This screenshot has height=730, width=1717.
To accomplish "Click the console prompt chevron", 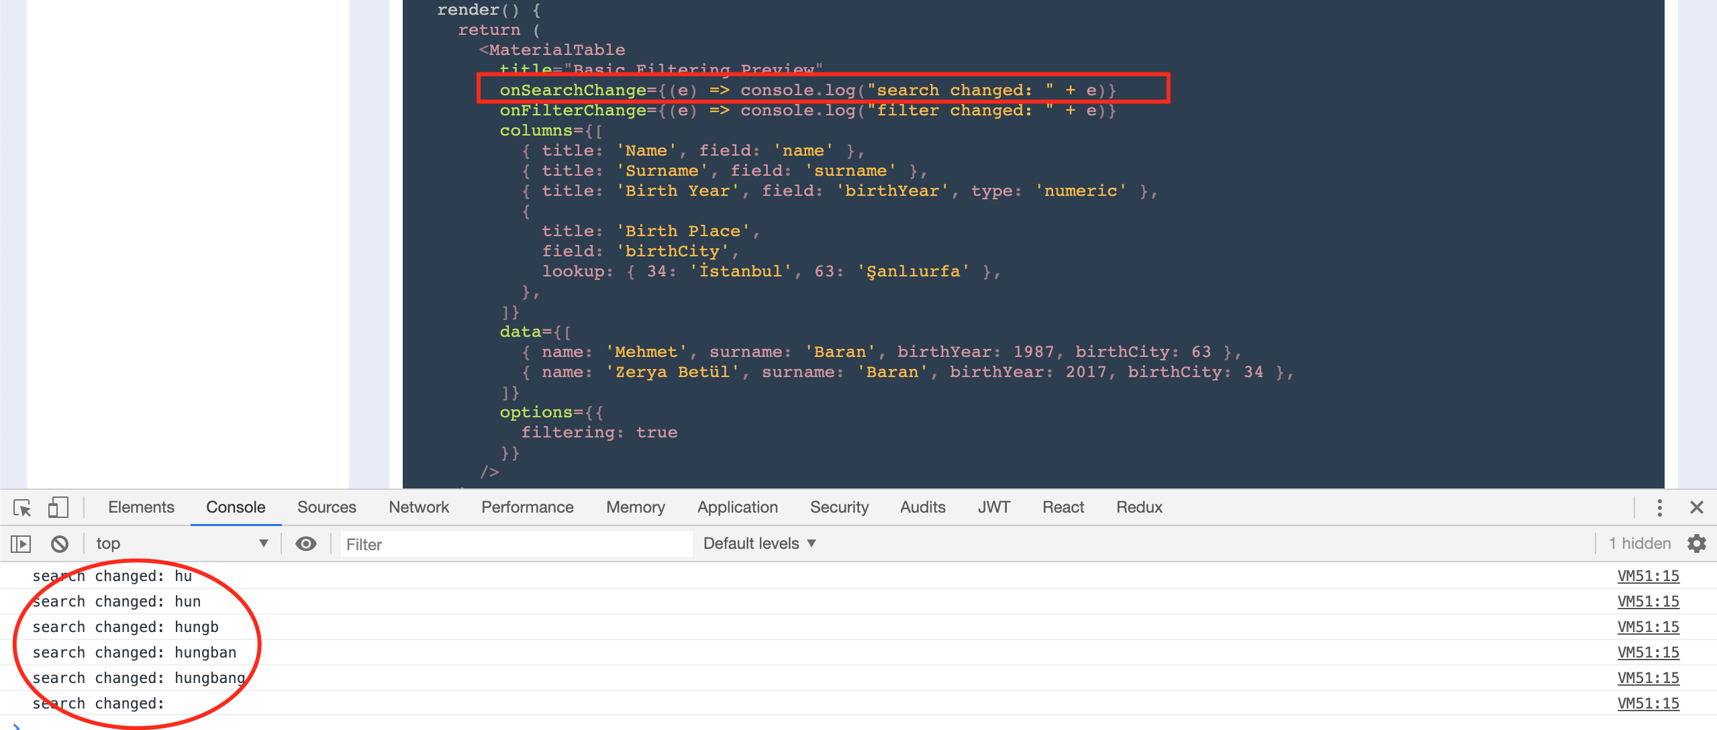I will [17, 725].
